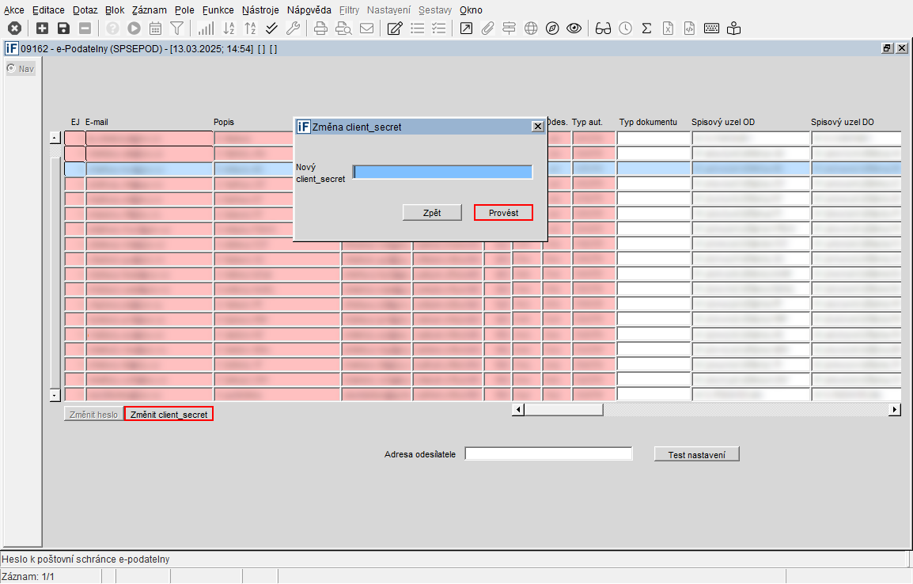Click the bulleted list toolbar icon
Image resolution: width=913 pixels, height=584 pixels.
[x=418, y=28]
